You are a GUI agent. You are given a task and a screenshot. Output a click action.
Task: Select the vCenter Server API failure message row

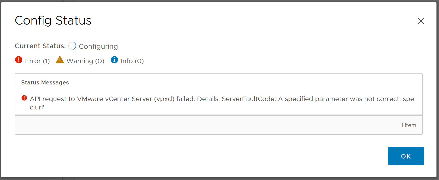click(219, 103)
